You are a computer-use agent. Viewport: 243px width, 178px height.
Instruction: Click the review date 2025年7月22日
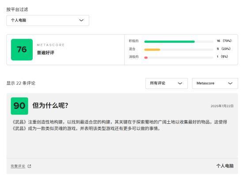tap(222, 106)
